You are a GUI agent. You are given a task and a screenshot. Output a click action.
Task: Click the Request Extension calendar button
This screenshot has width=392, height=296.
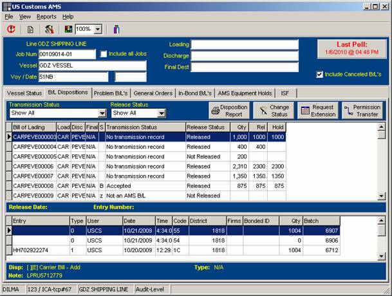coord(317,110)
